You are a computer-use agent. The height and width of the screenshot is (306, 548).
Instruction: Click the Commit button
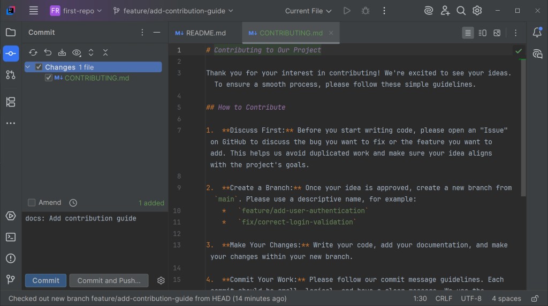tap(46, 280)
